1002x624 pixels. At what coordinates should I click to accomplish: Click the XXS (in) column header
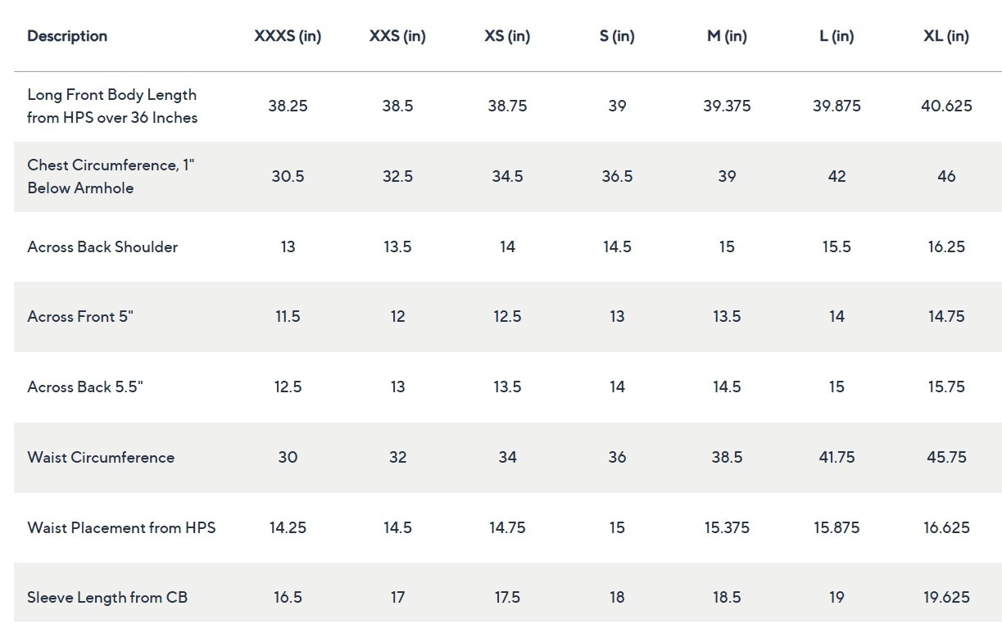[x=397, y=36]
